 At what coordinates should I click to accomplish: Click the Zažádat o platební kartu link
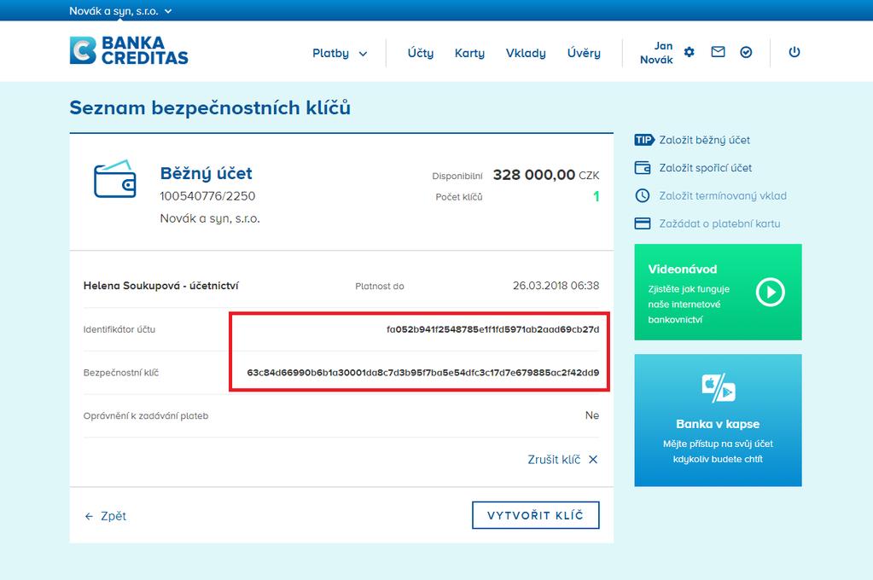(719, 223)
